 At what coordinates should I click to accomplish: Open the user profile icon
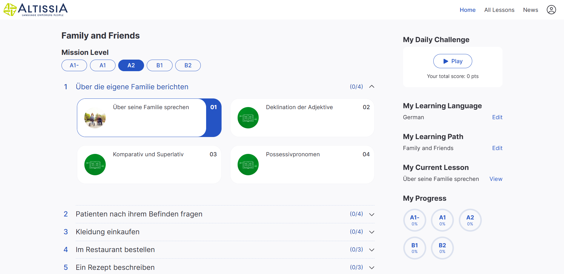(551, 10)
